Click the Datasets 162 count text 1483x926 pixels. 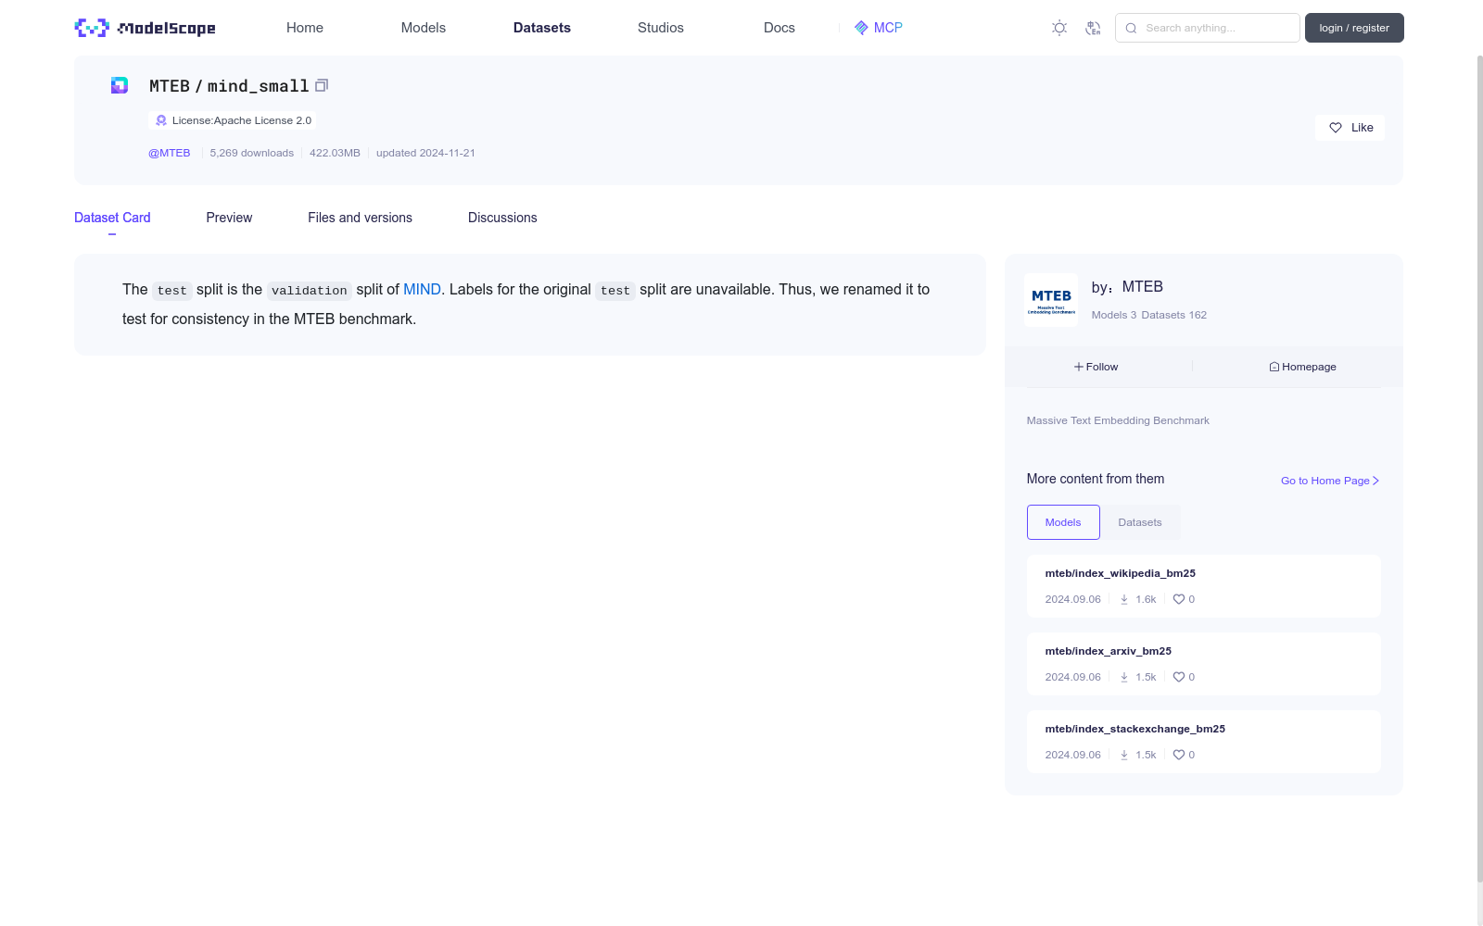1174,315
